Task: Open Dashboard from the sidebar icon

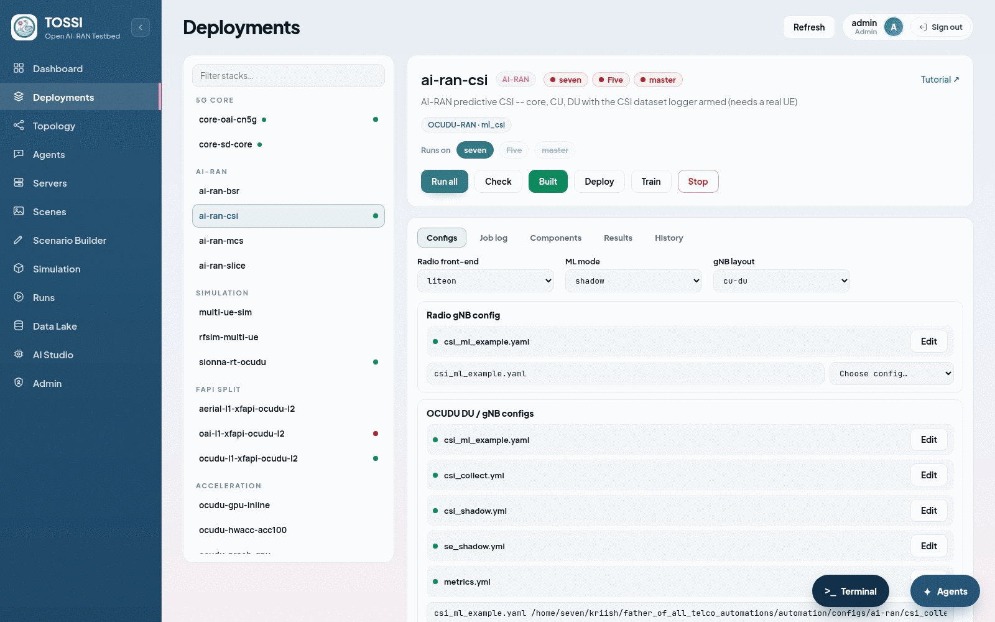Action: 19,68
